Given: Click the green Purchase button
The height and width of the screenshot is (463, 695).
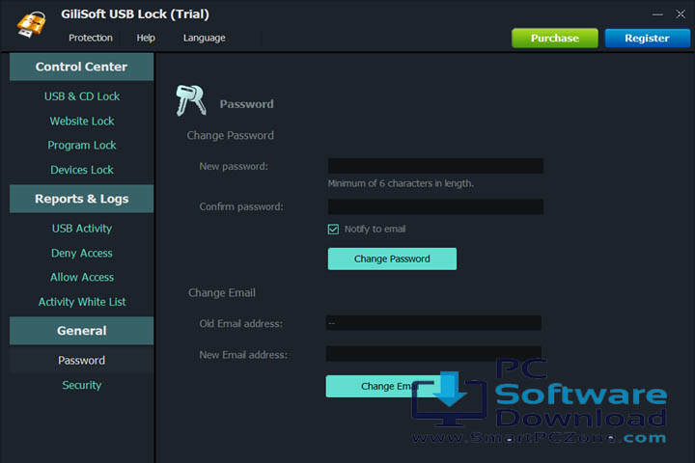Looking at the screenshot, I should pyautogui.click(x=554, y=39).
